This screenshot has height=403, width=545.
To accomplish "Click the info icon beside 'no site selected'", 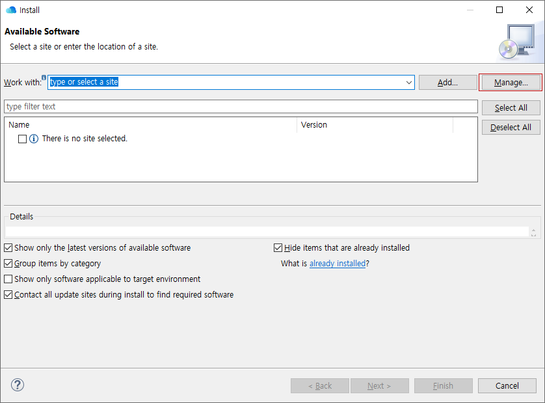I will [34, 139].
